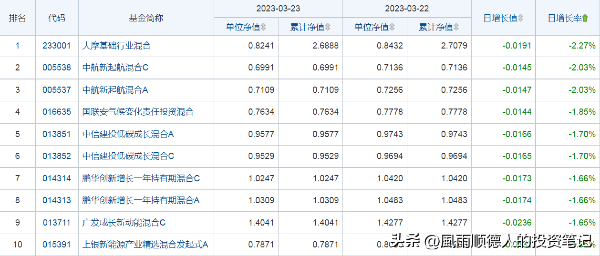Open 国联安气候变化责任投资混合 fund page
Image resolution: width=600 pixels, height=256 pixels.
[x=138, y=112]
